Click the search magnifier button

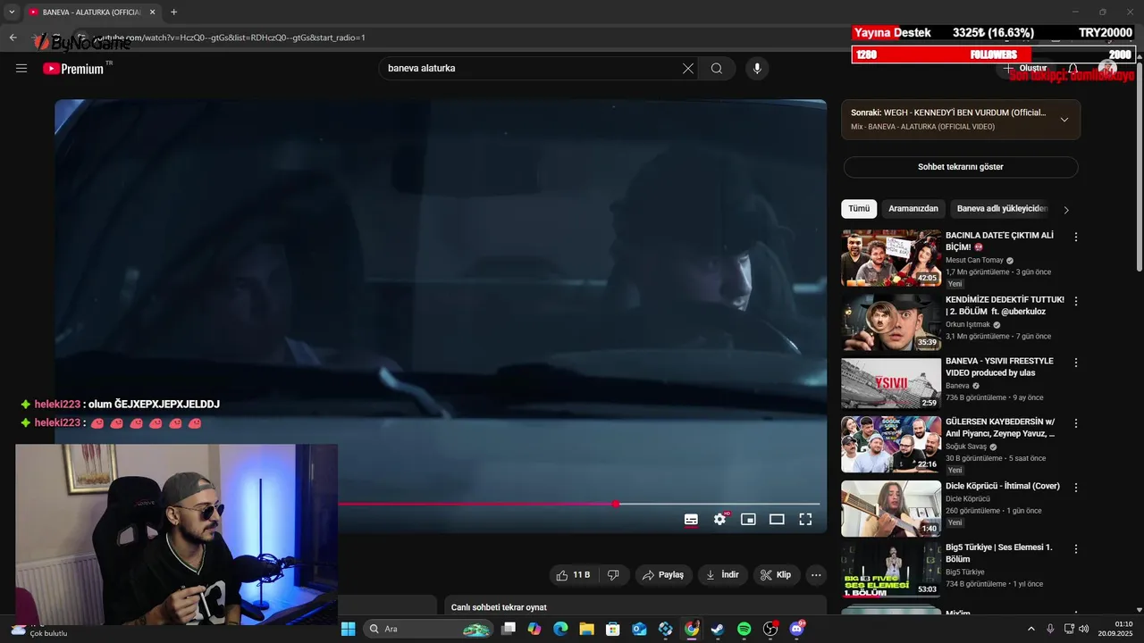coord(717,68)
